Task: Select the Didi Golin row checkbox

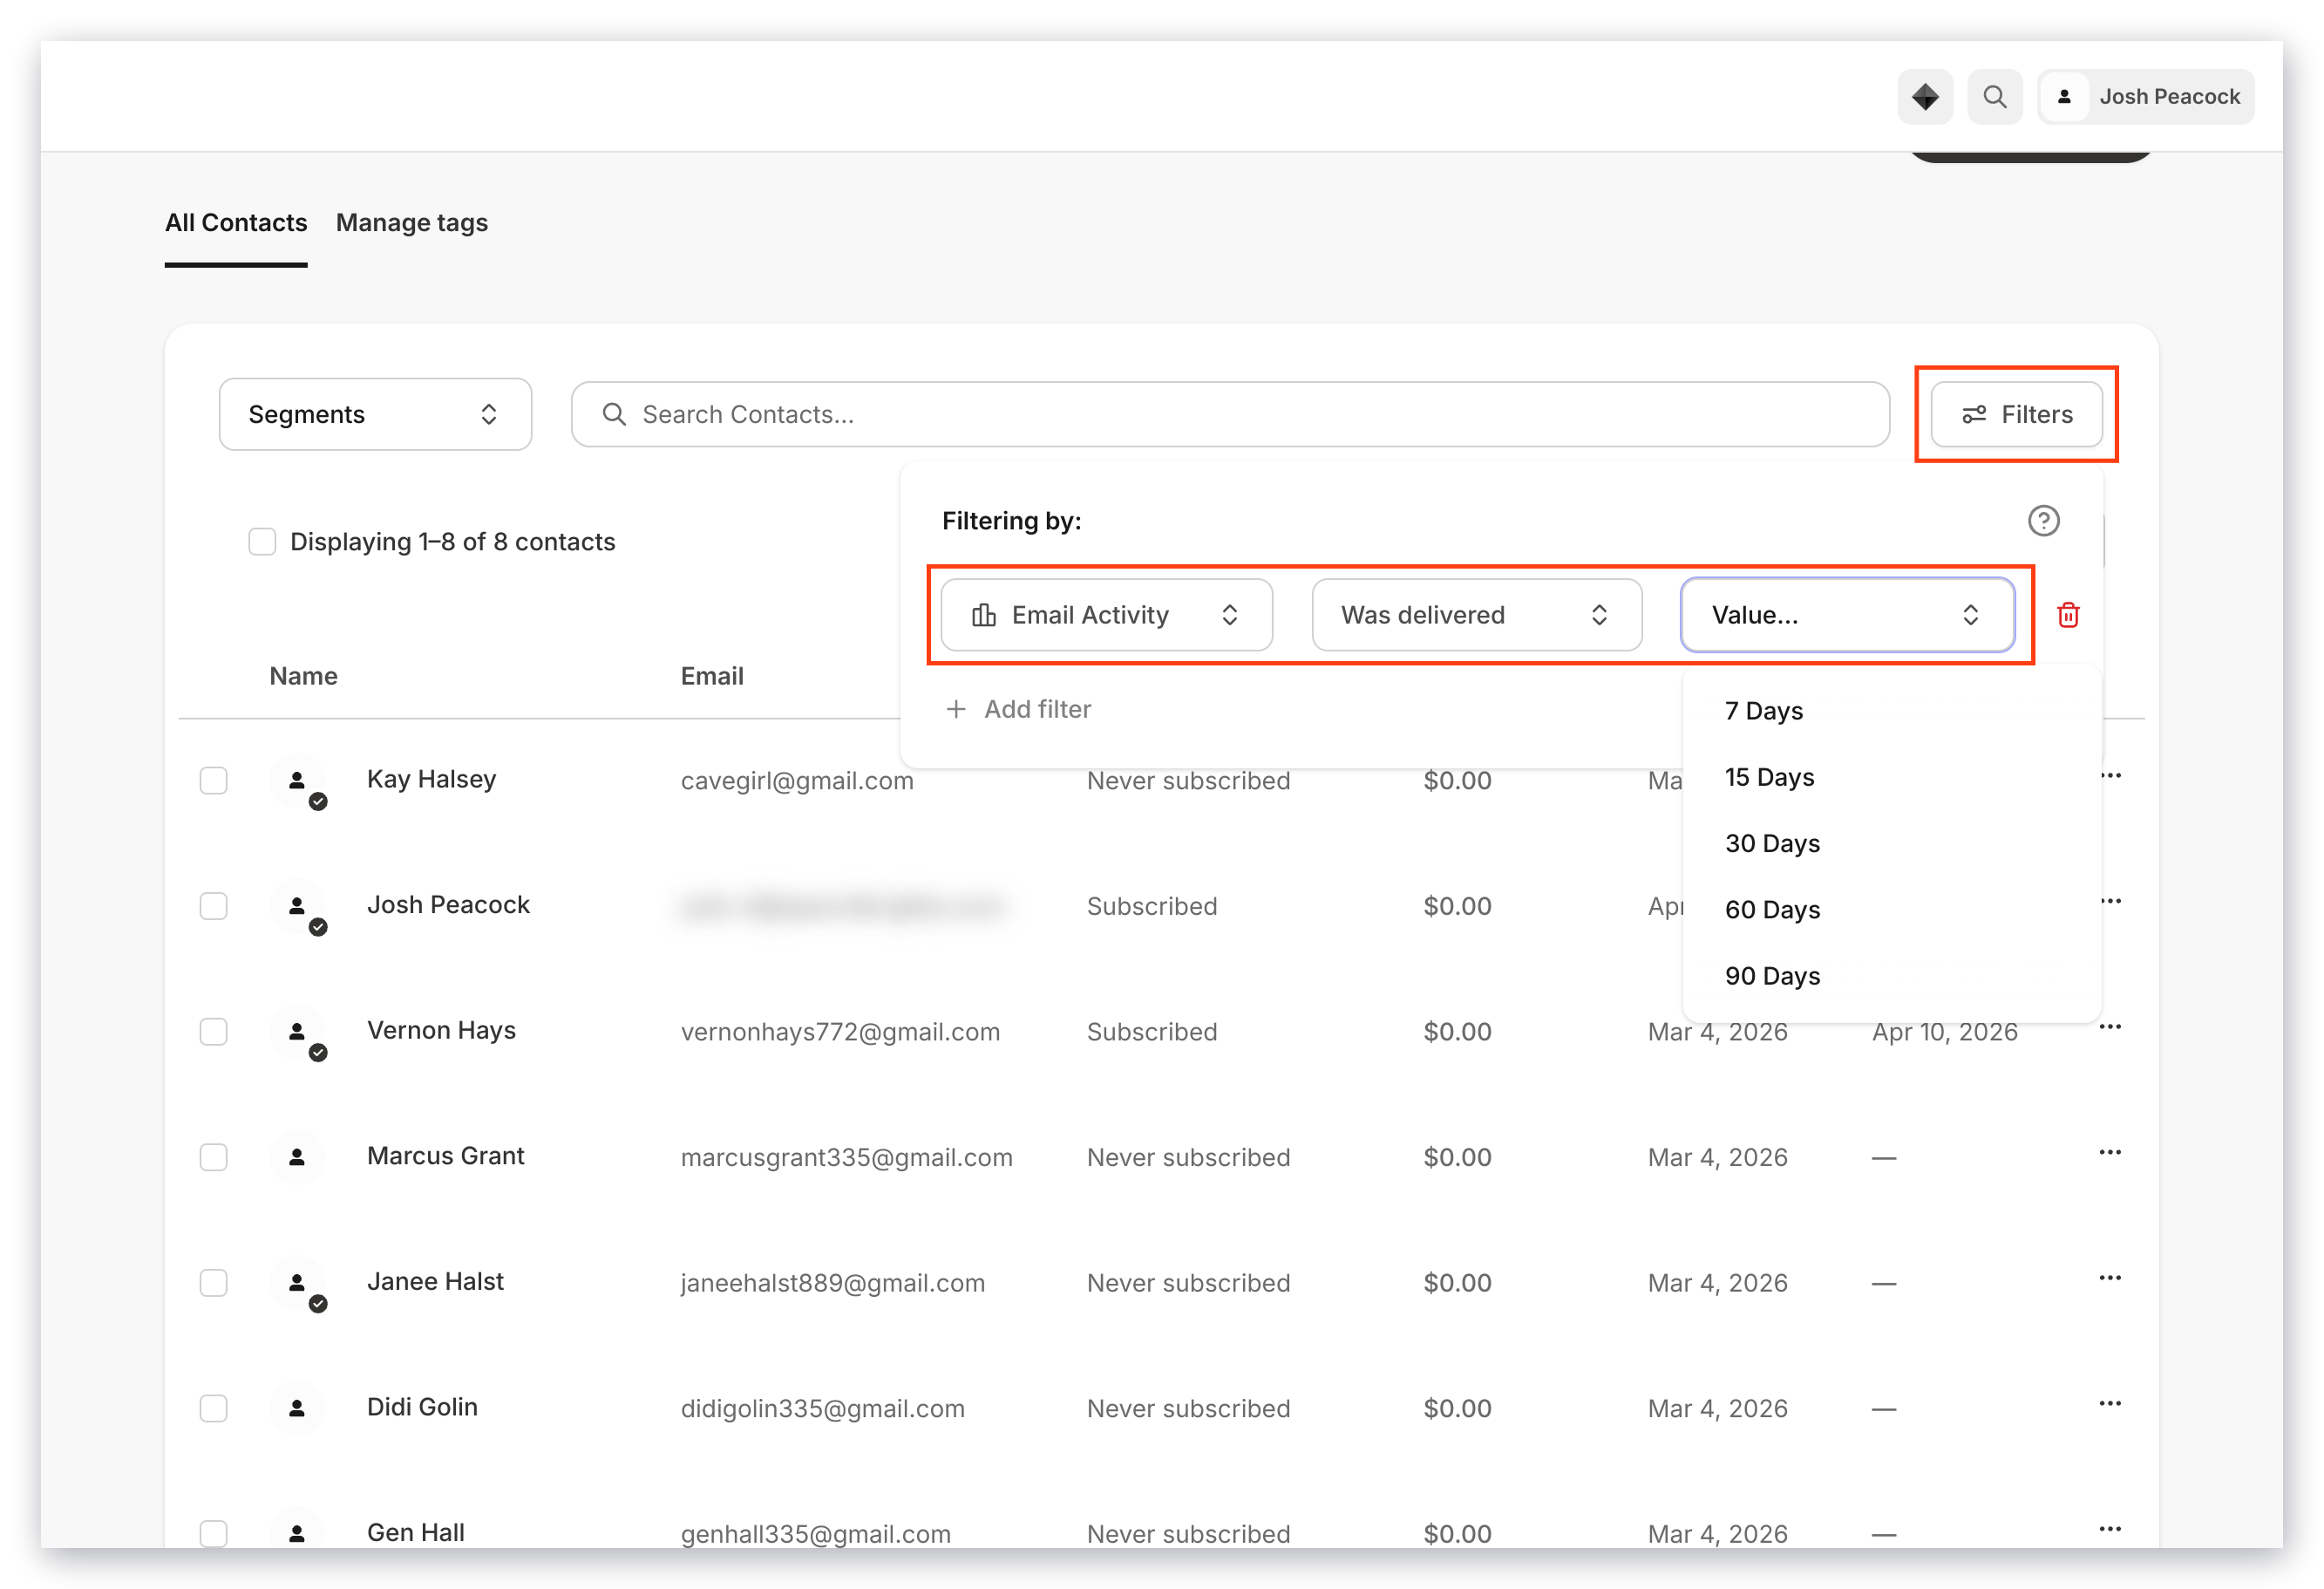Action: coord(213,1408)
